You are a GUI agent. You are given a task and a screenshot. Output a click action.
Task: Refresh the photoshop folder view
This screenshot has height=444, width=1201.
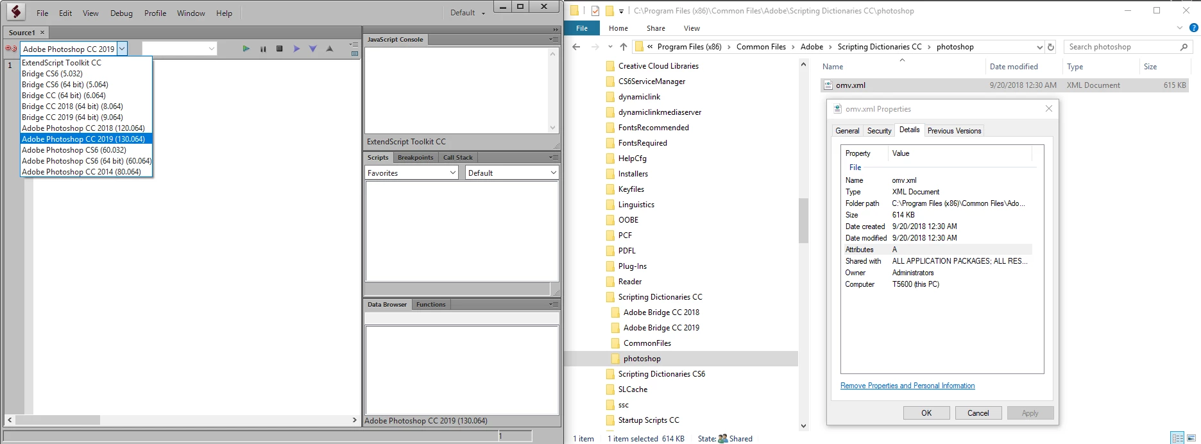1051,47
